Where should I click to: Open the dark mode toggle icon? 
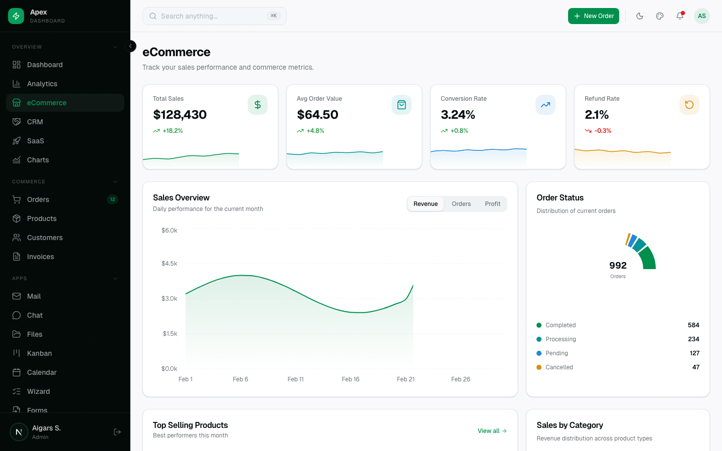(x=640, y=16)
